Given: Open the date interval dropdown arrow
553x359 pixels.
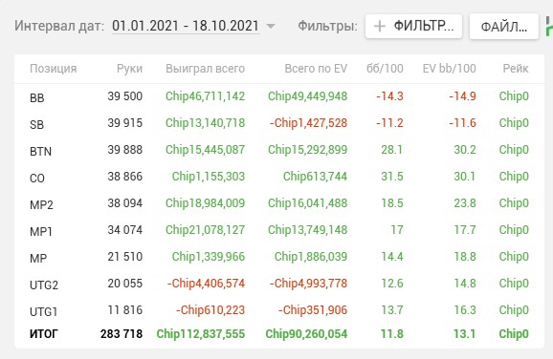Looking at the screenshot, I should 271,26.
